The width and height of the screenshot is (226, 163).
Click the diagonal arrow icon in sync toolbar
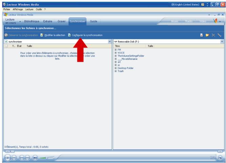[x=219, y=35]
